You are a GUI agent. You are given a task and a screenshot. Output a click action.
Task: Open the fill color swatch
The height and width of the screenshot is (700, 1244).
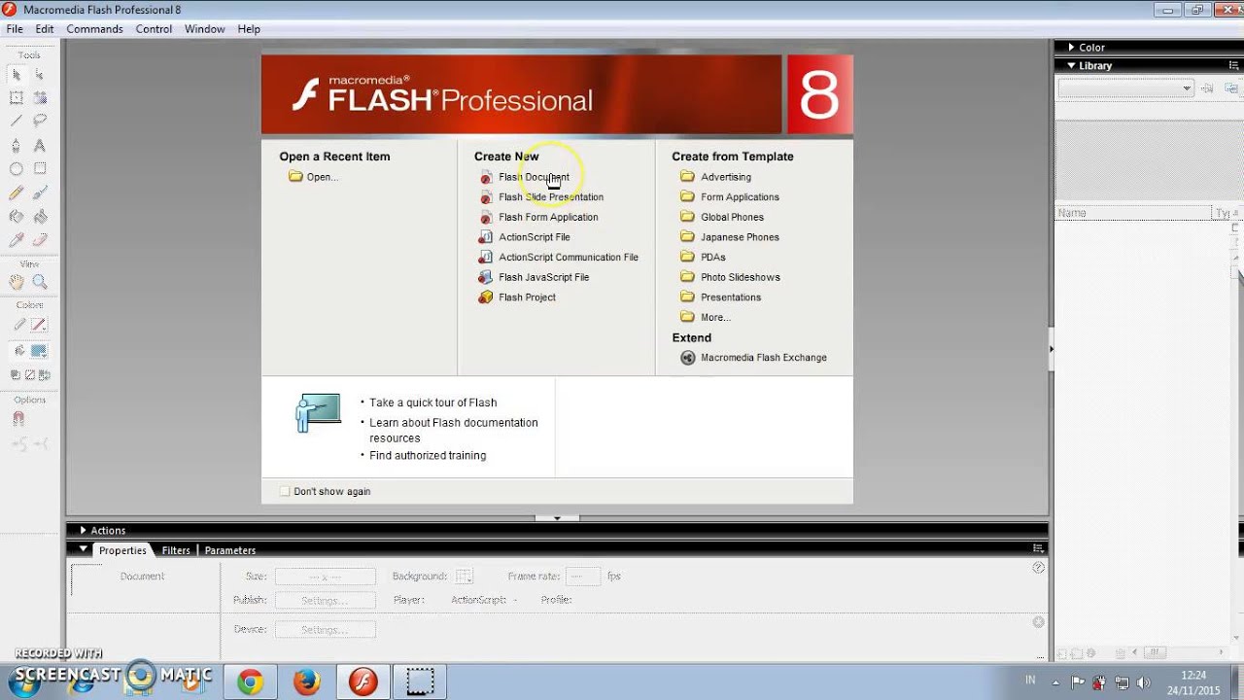(x=39, y=351)
